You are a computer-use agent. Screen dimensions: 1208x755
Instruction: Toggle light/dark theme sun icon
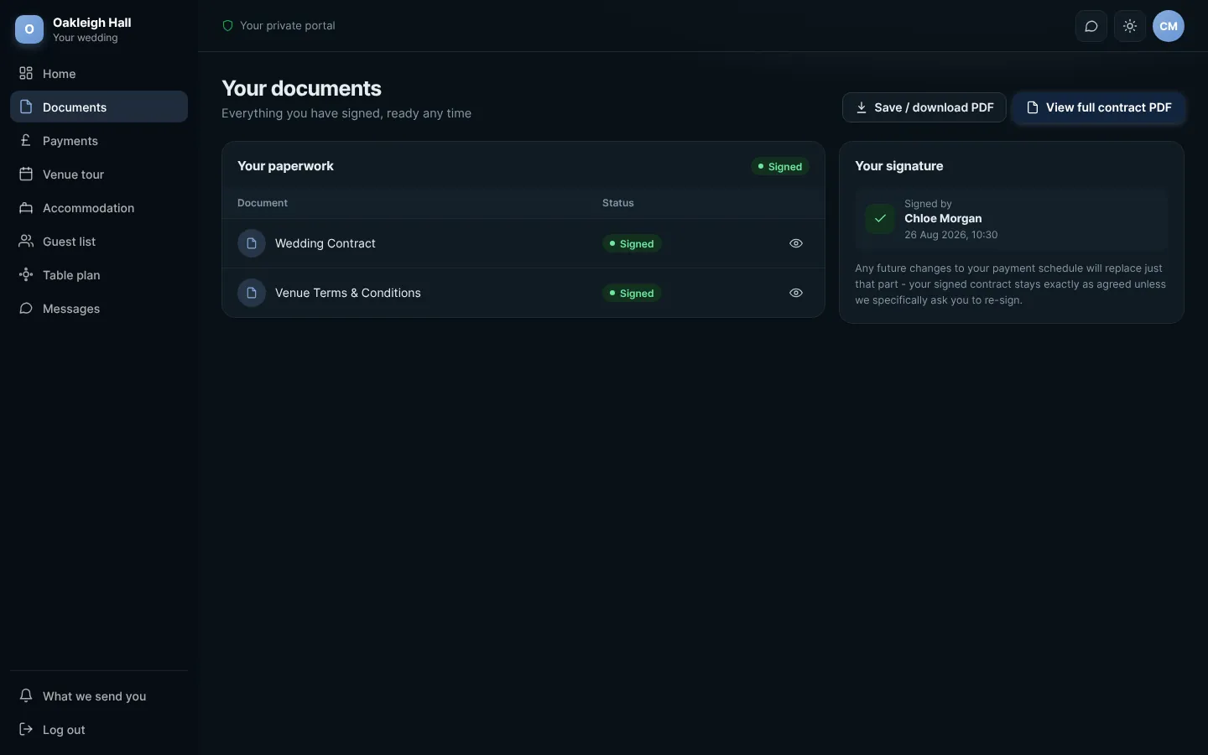coord(1130,26)
